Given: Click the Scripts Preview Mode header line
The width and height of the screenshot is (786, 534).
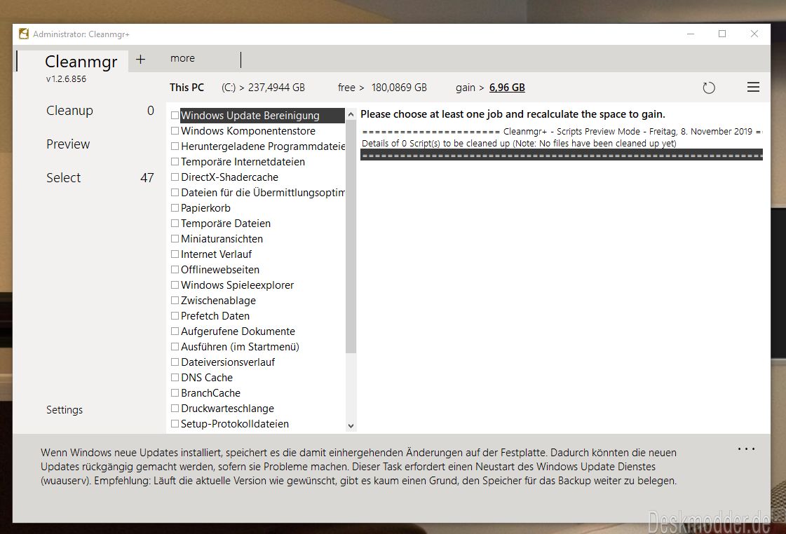Looking at the screenshot, I should pos(562,132).
